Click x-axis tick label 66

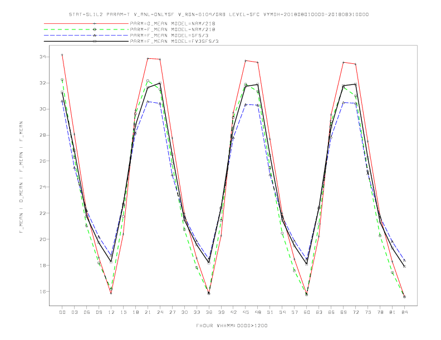[331, 312]
